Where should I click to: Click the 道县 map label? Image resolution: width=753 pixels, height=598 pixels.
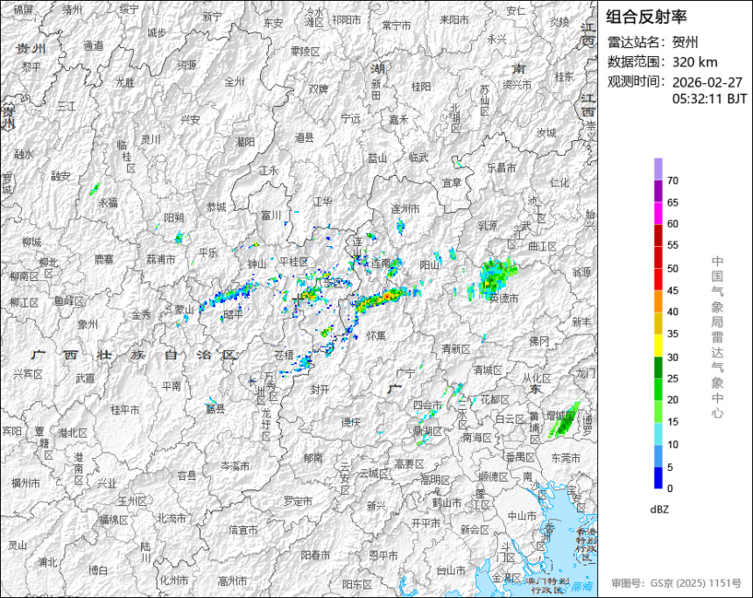[304, 137]
